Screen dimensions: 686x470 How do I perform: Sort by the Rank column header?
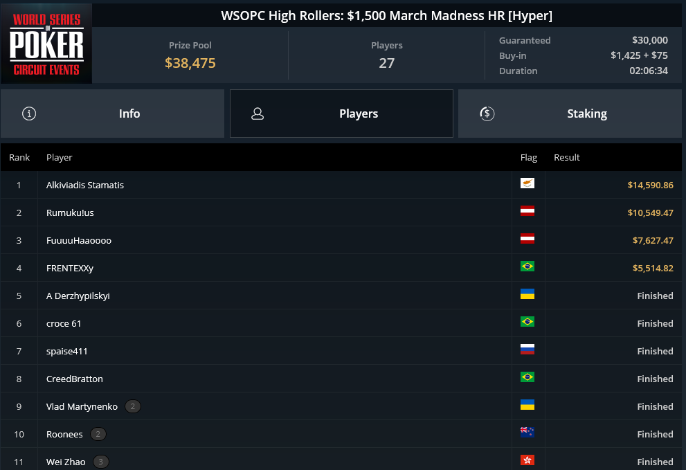tap(19, 158)
